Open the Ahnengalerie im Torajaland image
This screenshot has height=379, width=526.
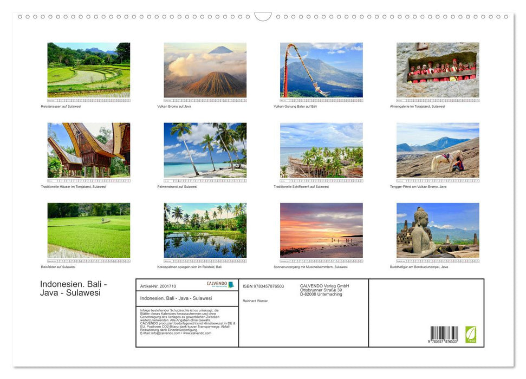[x=438, y=71]
